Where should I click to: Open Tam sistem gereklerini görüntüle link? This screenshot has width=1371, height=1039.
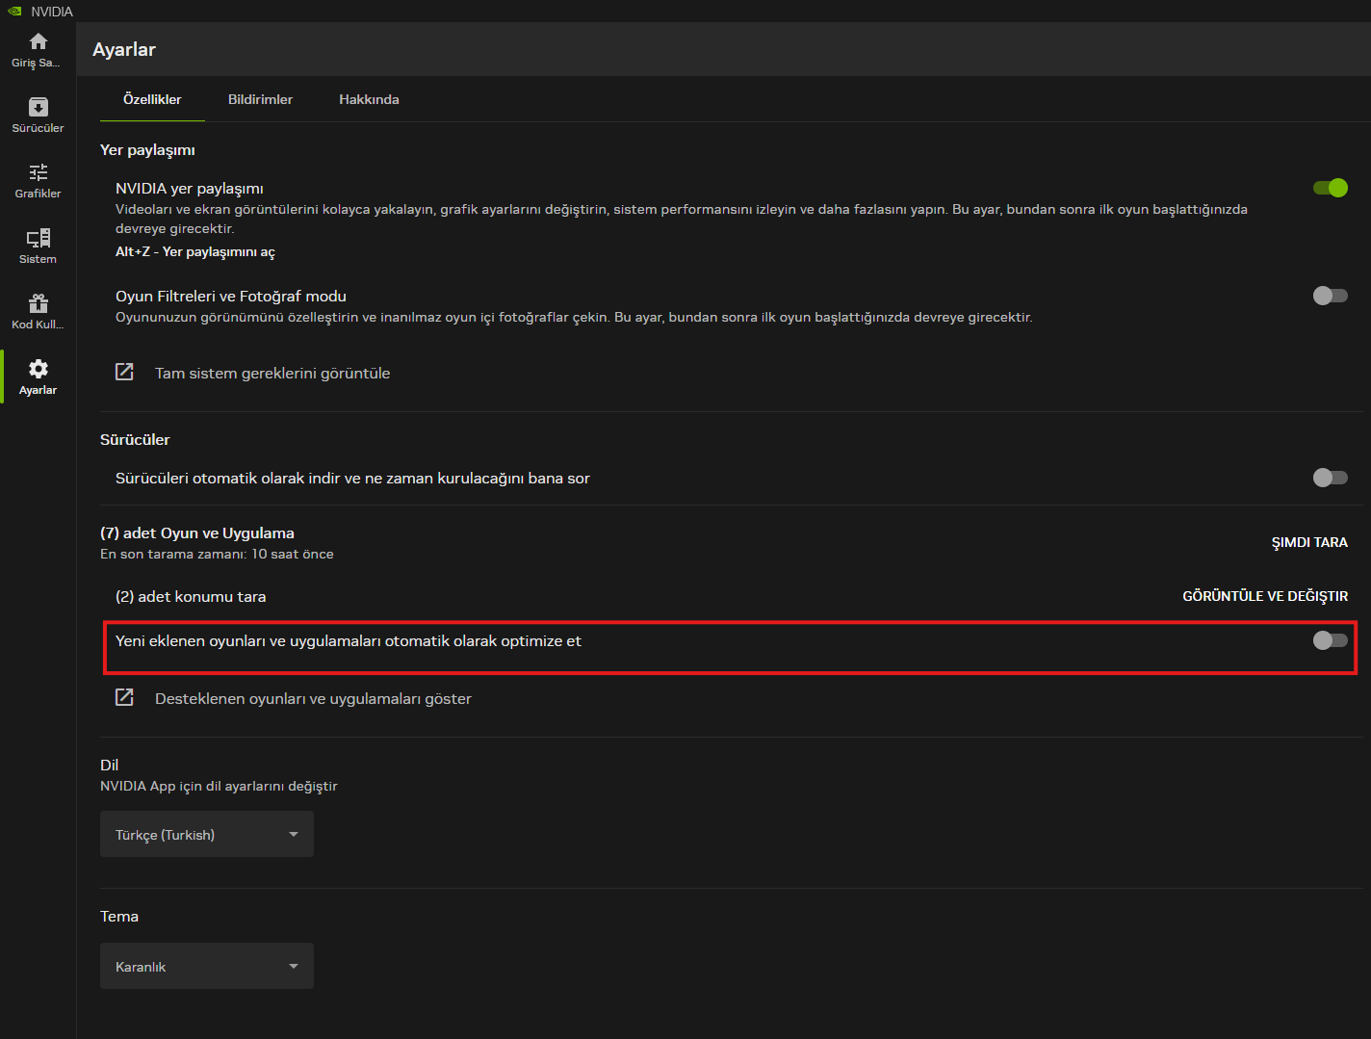click(272, 373)
